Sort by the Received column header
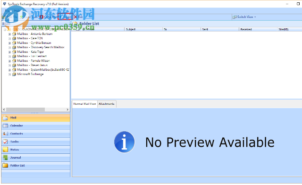 click(258, 29)
